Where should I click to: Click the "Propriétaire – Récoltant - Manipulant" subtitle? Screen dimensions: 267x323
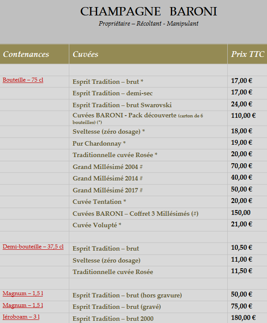149,23
